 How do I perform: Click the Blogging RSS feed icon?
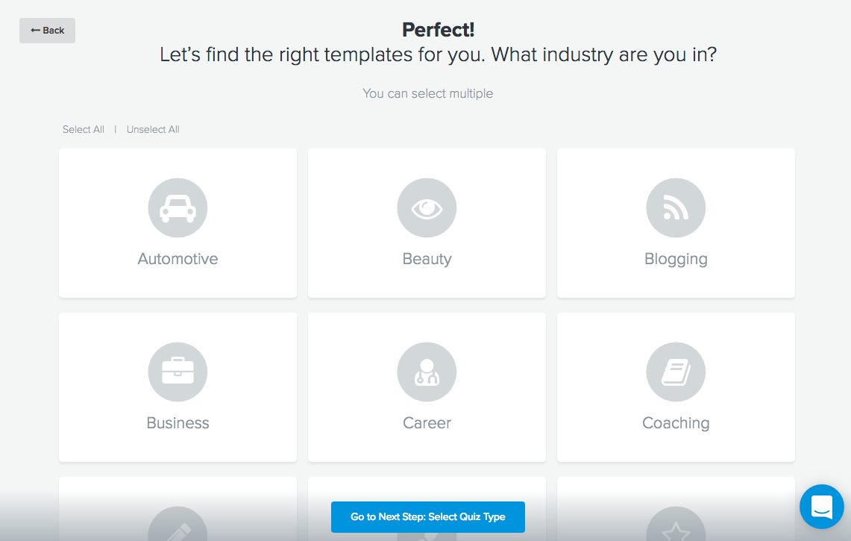point(676,208)
